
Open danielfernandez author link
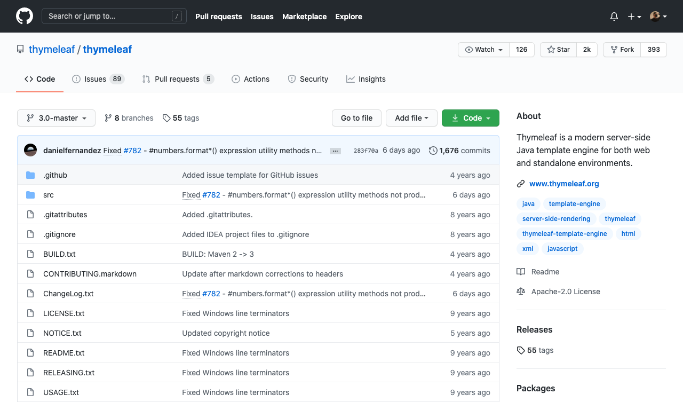click(x=72, y=151)
